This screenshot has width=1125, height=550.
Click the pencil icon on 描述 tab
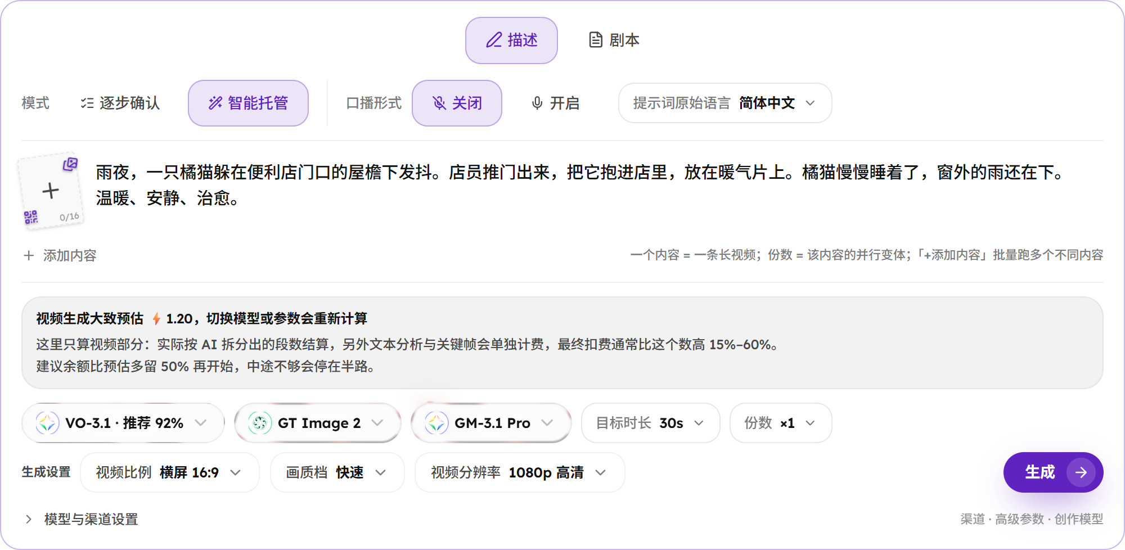click(x=494, y=40)
